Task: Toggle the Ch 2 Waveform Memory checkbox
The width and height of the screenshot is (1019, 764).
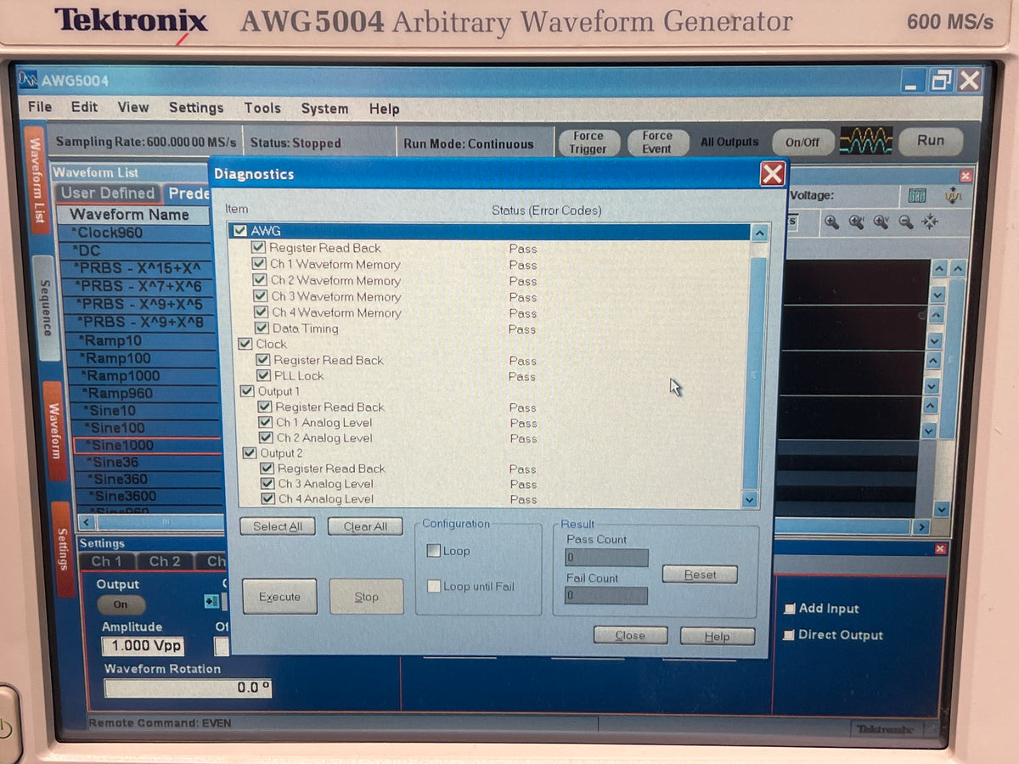Action: coord(260,280)
